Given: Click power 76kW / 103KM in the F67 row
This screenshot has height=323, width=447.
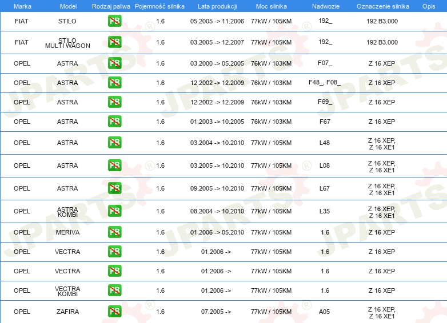Looking at the screenshot, I should pos(271,122).
